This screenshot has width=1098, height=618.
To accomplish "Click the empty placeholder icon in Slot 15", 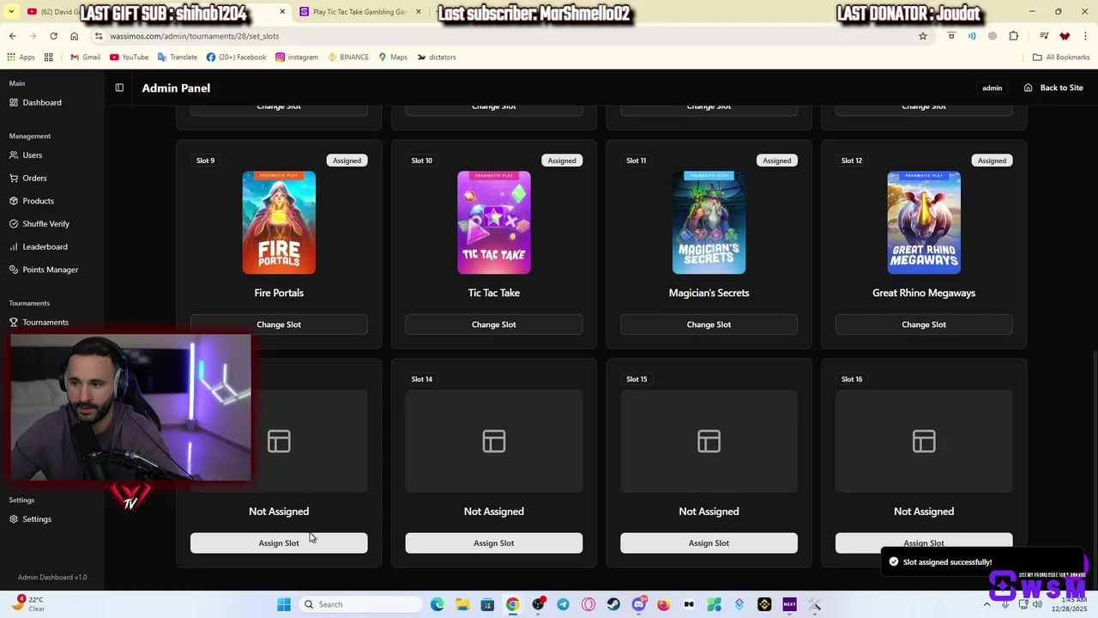I will [709, 441].
